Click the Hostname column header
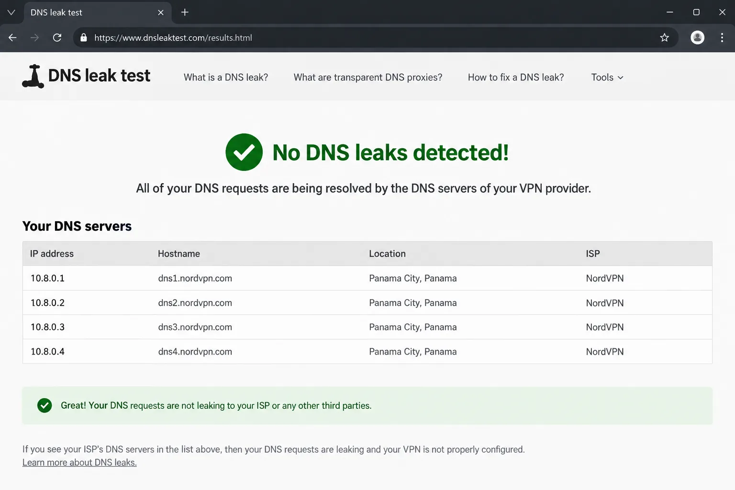Viewport: 735px width, 490px height. point(179,254)
